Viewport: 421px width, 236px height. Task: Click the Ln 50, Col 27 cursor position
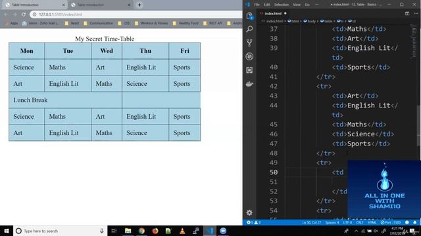tap(311, 222)
